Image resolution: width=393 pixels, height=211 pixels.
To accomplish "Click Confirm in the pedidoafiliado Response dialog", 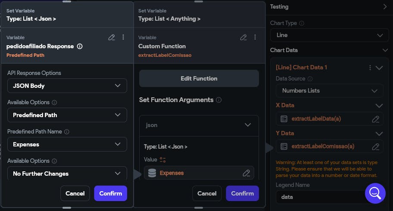I will pos(110,193).
